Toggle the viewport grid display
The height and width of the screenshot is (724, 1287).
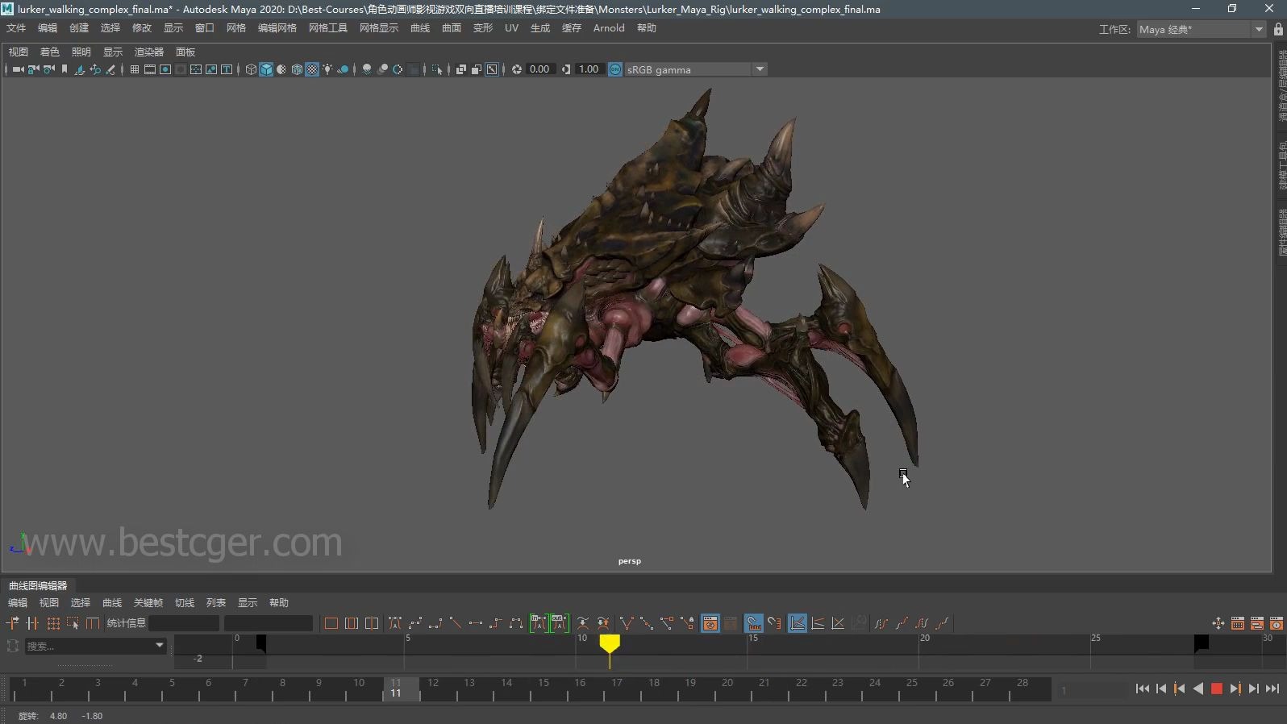click(x=135, y=69)
